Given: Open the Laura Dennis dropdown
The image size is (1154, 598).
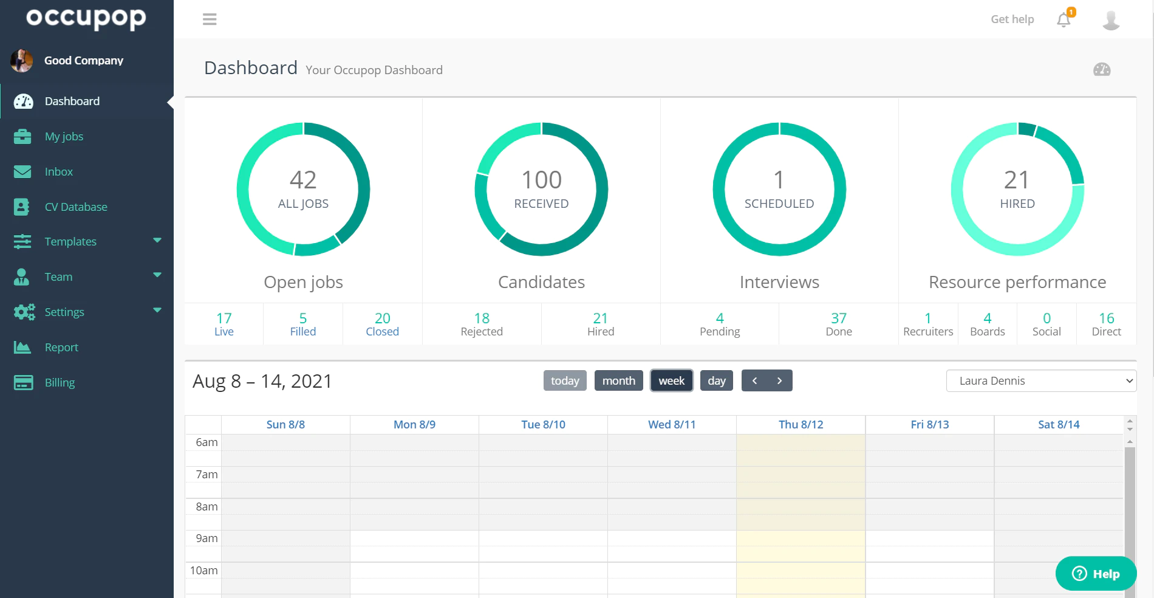Looking at the screenshot, I should [x=1041, y=380].
